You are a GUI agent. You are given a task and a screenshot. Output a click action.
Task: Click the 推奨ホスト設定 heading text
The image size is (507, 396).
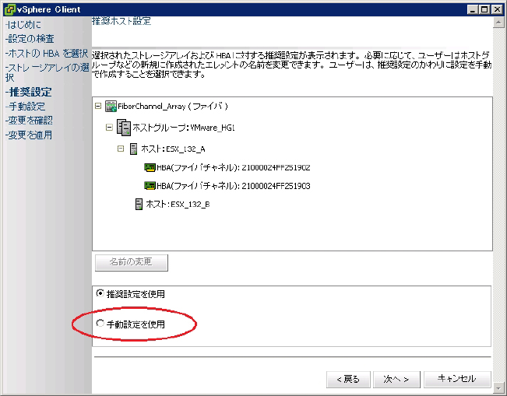[x=121, y=21]
